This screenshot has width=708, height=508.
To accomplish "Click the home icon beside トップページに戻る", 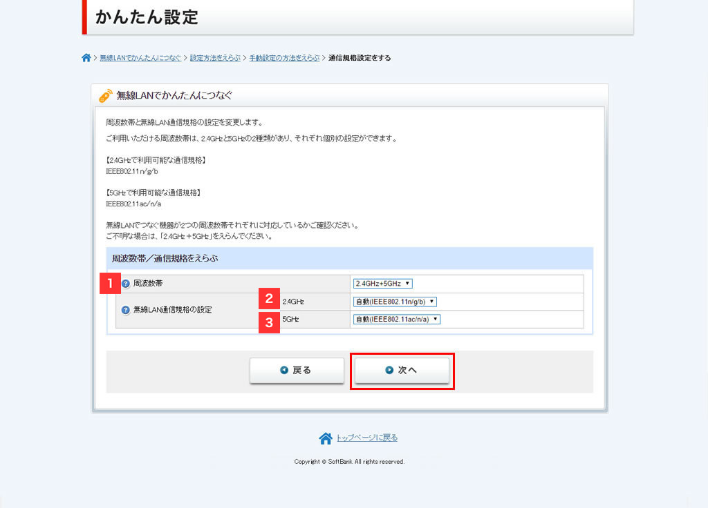I will point(326,438).
